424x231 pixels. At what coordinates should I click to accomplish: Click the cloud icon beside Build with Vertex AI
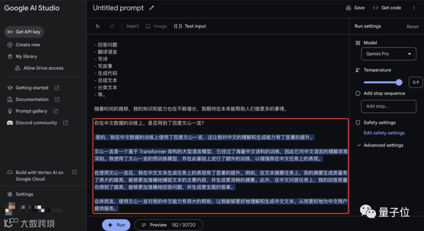pos(10,173)
